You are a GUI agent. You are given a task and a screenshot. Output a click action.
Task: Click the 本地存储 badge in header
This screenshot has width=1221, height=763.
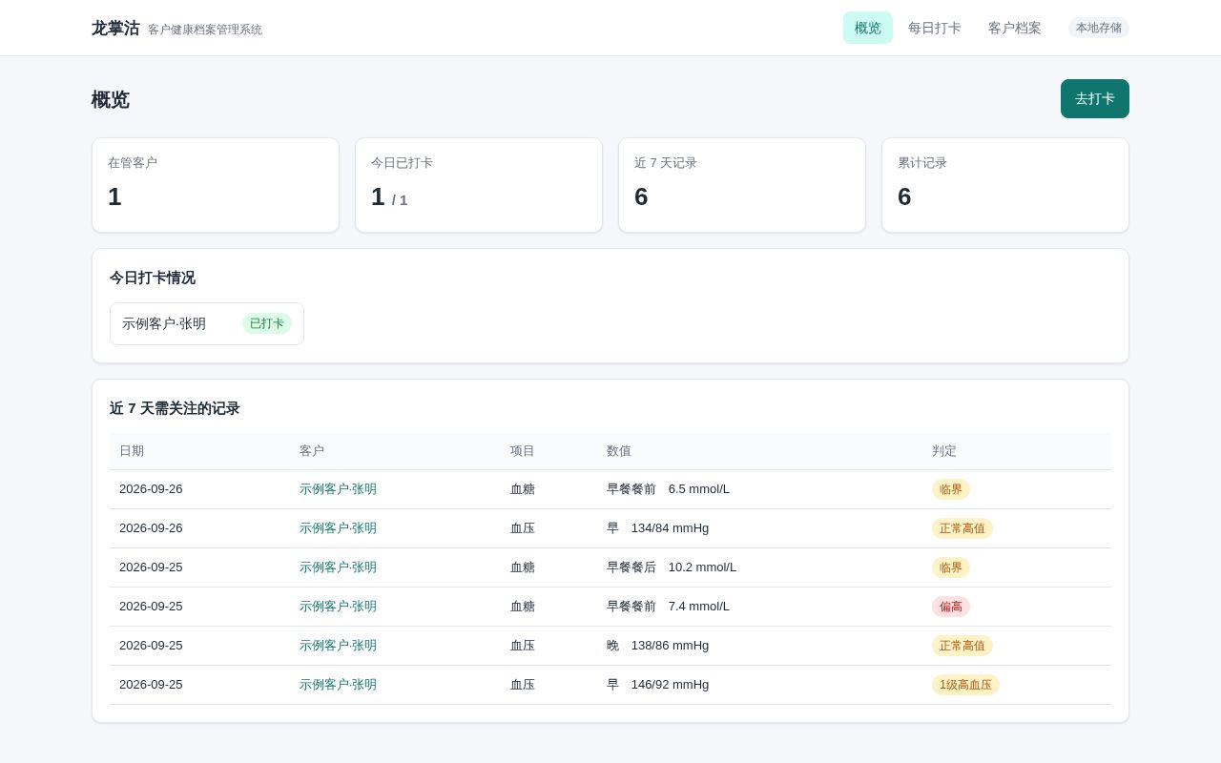(1099, 28)
